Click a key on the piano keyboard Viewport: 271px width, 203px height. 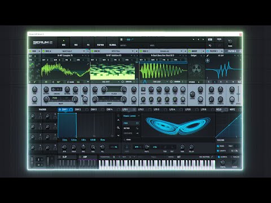157,165
